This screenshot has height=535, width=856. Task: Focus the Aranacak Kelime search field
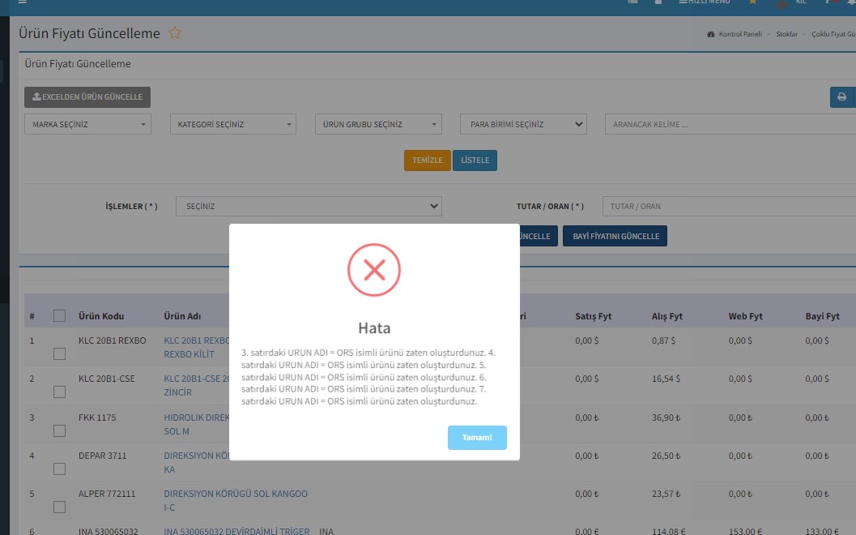(729, 125)
